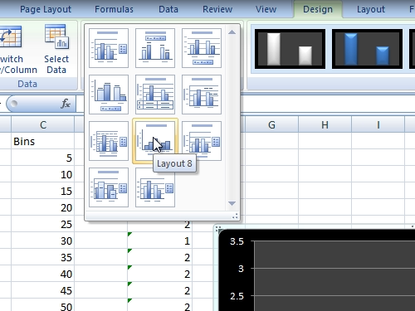Click the bin value 45 cell
This screenshot has width=415, height=311.
[x=43, y=290]
